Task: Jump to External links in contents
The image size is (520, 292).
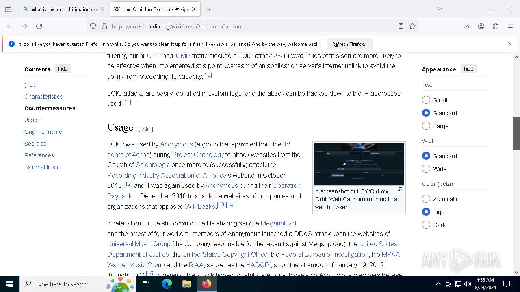Action: pos(41,167)
